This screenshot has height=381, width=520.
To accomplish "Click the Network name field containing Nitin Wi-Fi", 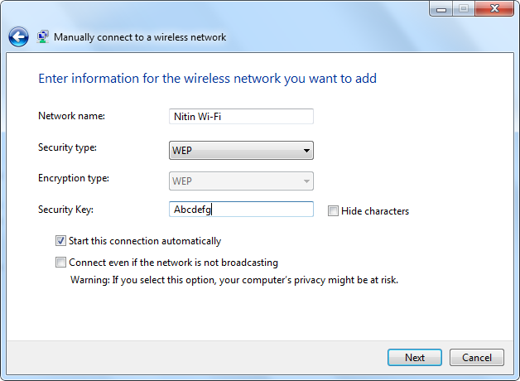I will [x=240, y=117].
